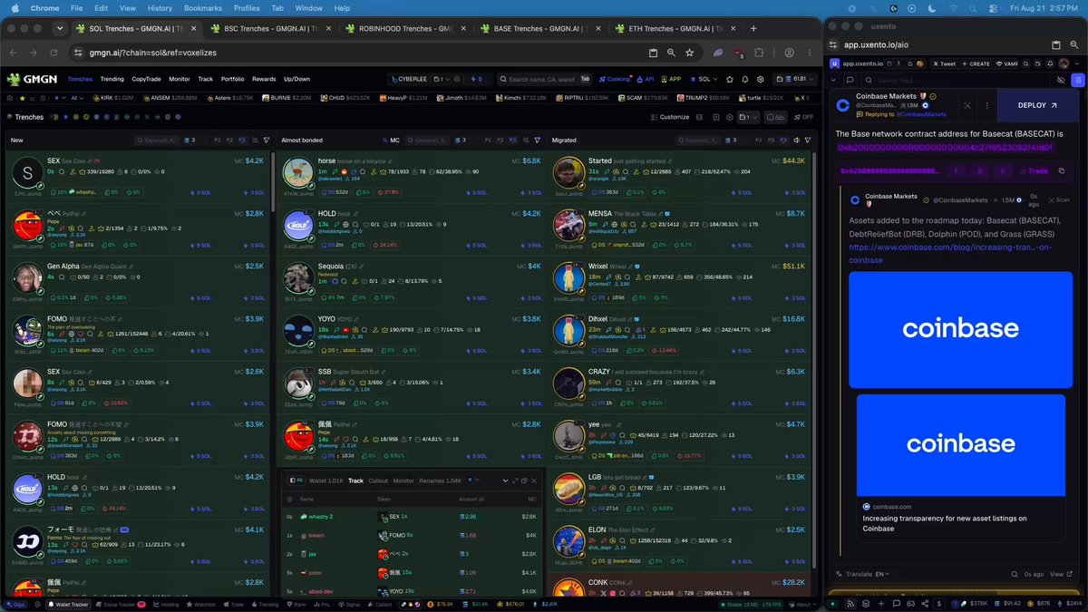The image size is (1088, 612).
Task: Click the DEPLOY button in uxento
Action: [x=1037, y=105]
